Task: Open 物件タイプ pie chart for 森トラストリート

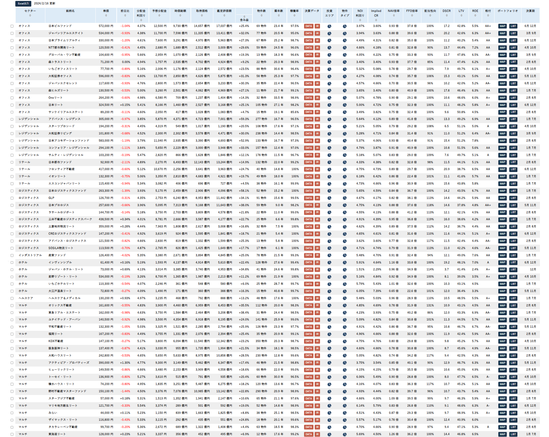Action: click(x=345, y=62)
